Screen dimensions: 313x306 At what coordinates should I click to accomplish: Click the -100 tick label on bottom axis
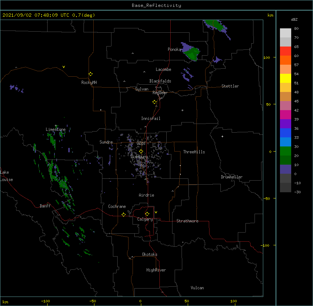point(45,301)
